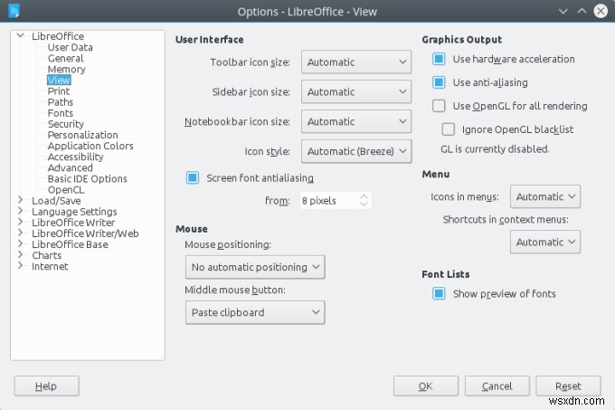Open Icons in menus dropdown
Screen dimensions: 615x410
545,196
